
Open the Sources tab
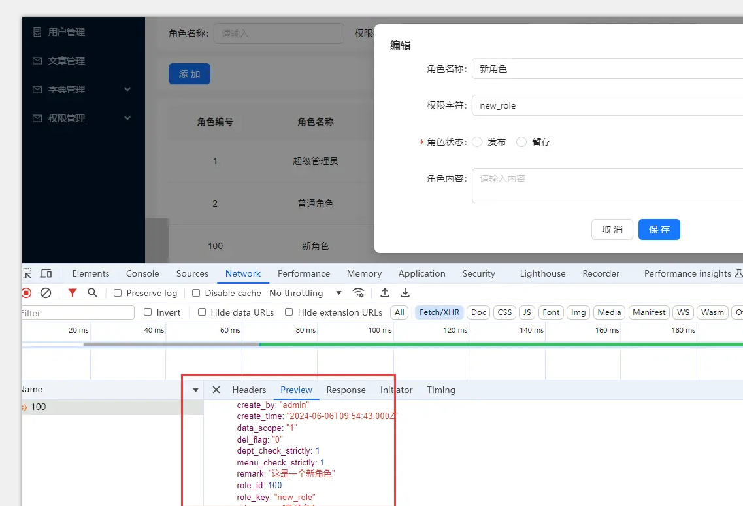[x=192, y=274]
